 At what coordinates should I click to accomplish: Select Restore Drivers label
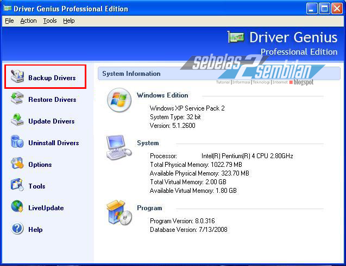click(52, 100)
